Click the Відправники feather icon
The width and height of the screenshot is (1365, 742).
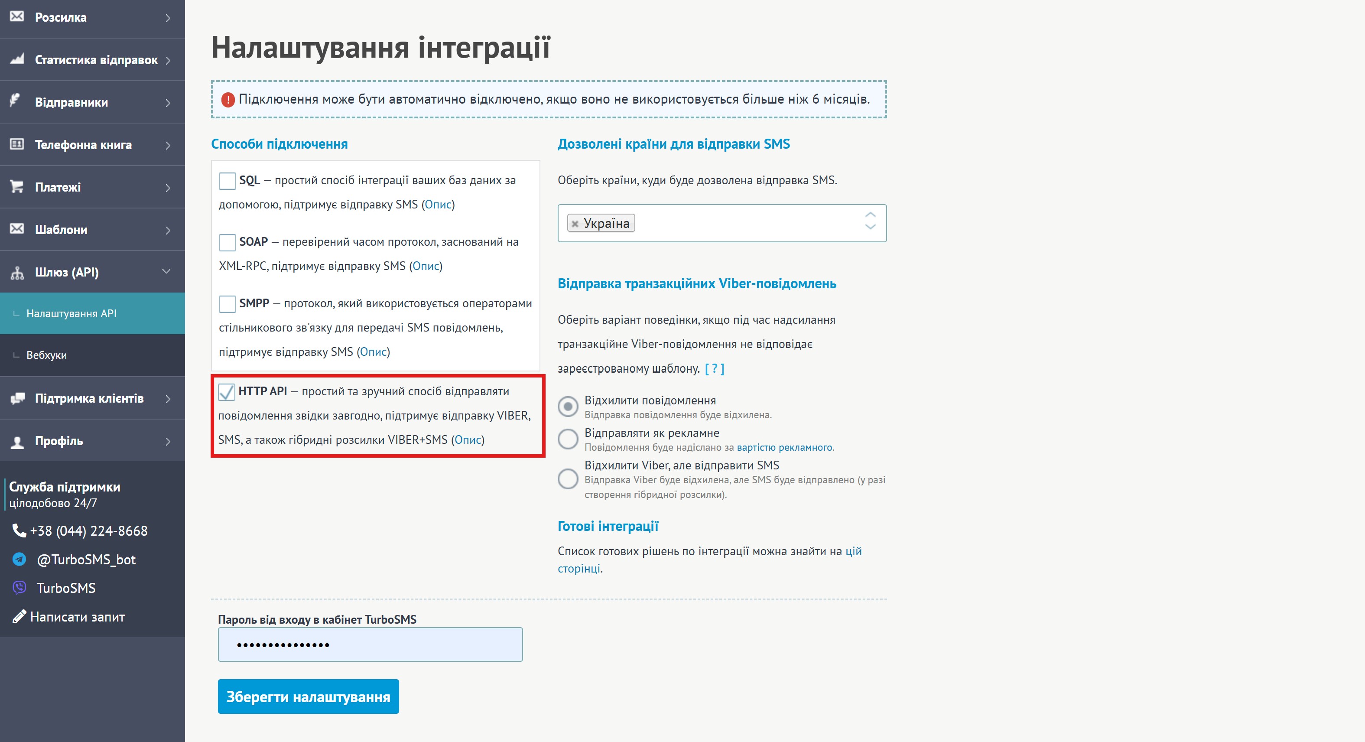[16, 102]
